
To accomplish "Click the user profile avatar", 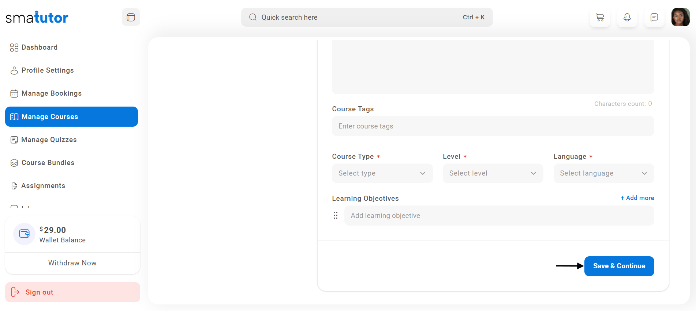I will click(680, 18).
